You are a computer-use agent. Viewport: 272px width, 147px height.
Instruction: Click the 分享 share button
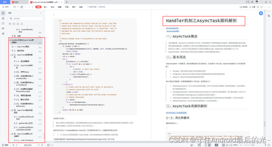coord(252,7)
